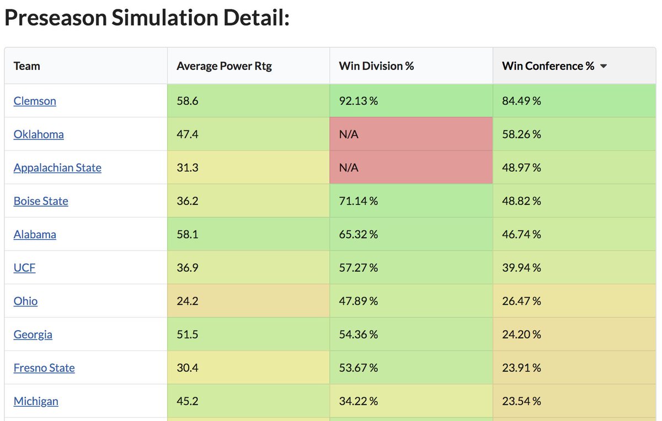Select Fresno State's 30.4 power rating cell

tap(249, 368)
